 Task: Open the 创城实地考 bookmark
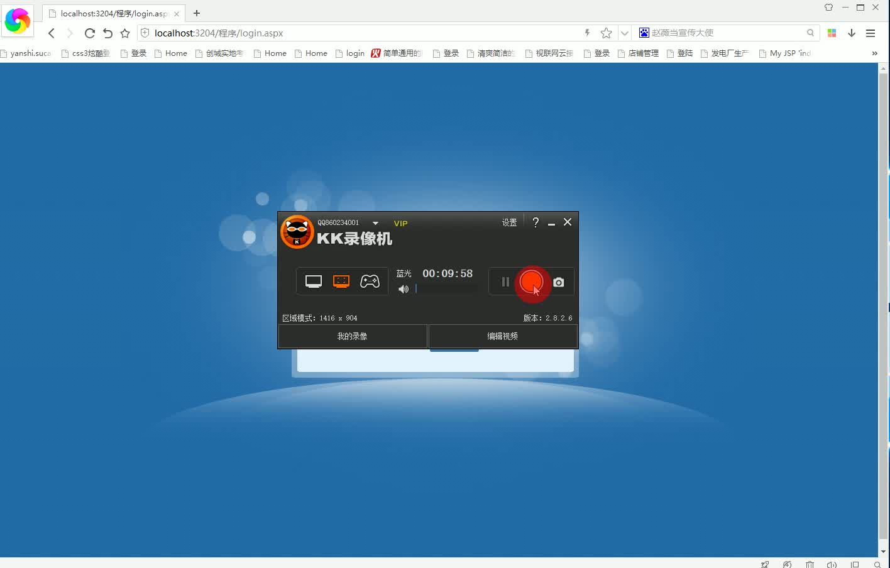pos(219,53)
